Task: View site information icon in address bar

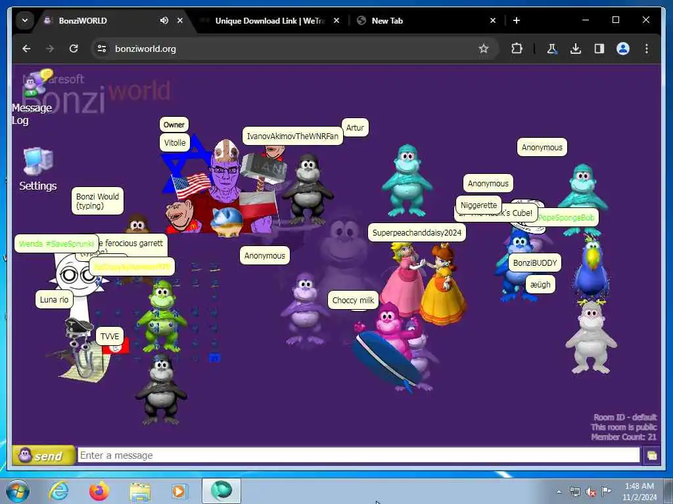Action: pos(102,49)
